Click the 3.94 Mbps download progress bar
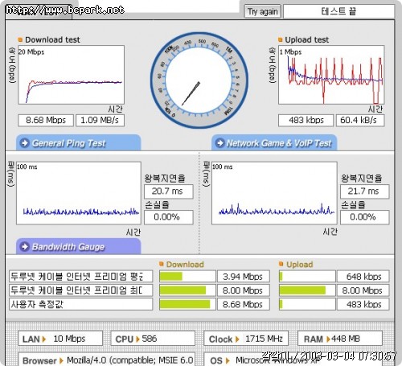The image size is (402, 366). point(187,276)
